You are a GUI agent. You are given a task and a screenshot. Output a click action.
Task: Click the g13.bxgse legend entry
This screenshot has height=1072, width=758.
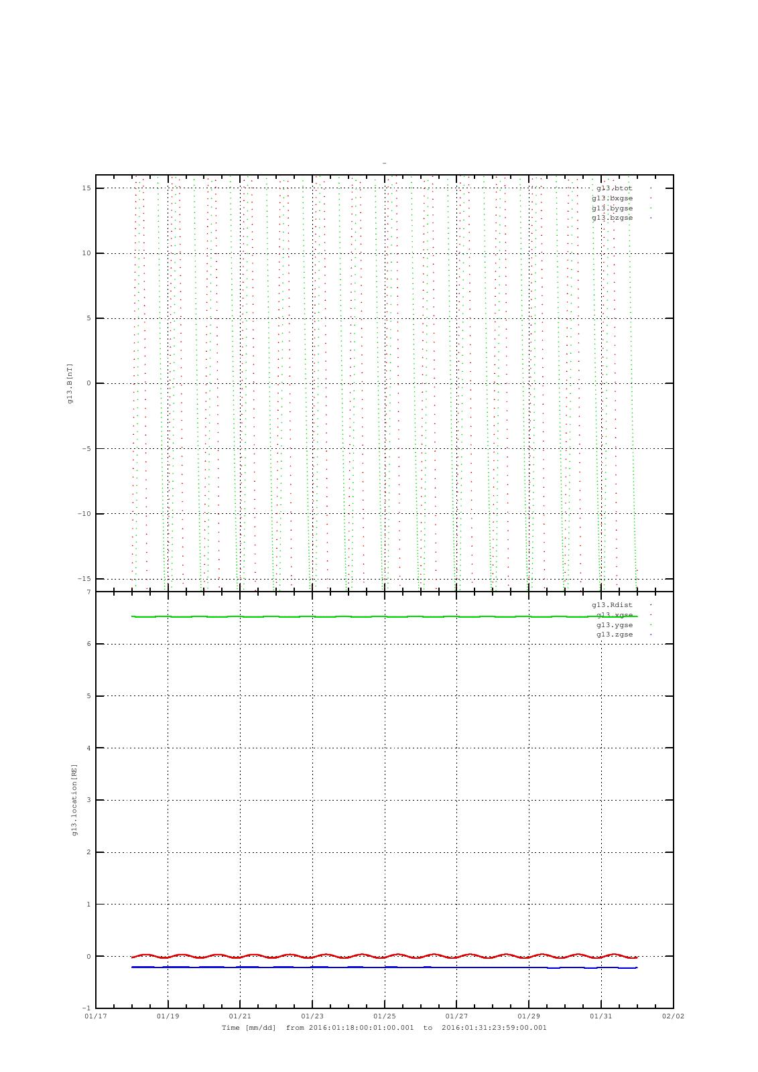pyautogui.click(x=612, y=198)
